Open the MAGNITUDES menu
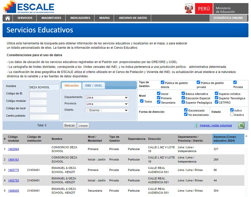Screen dimensions: 251x197 click(51, 18)
